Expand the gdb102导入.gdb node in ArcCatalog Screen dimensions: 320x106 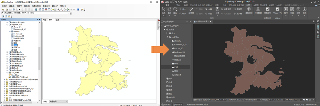point(7,22)
